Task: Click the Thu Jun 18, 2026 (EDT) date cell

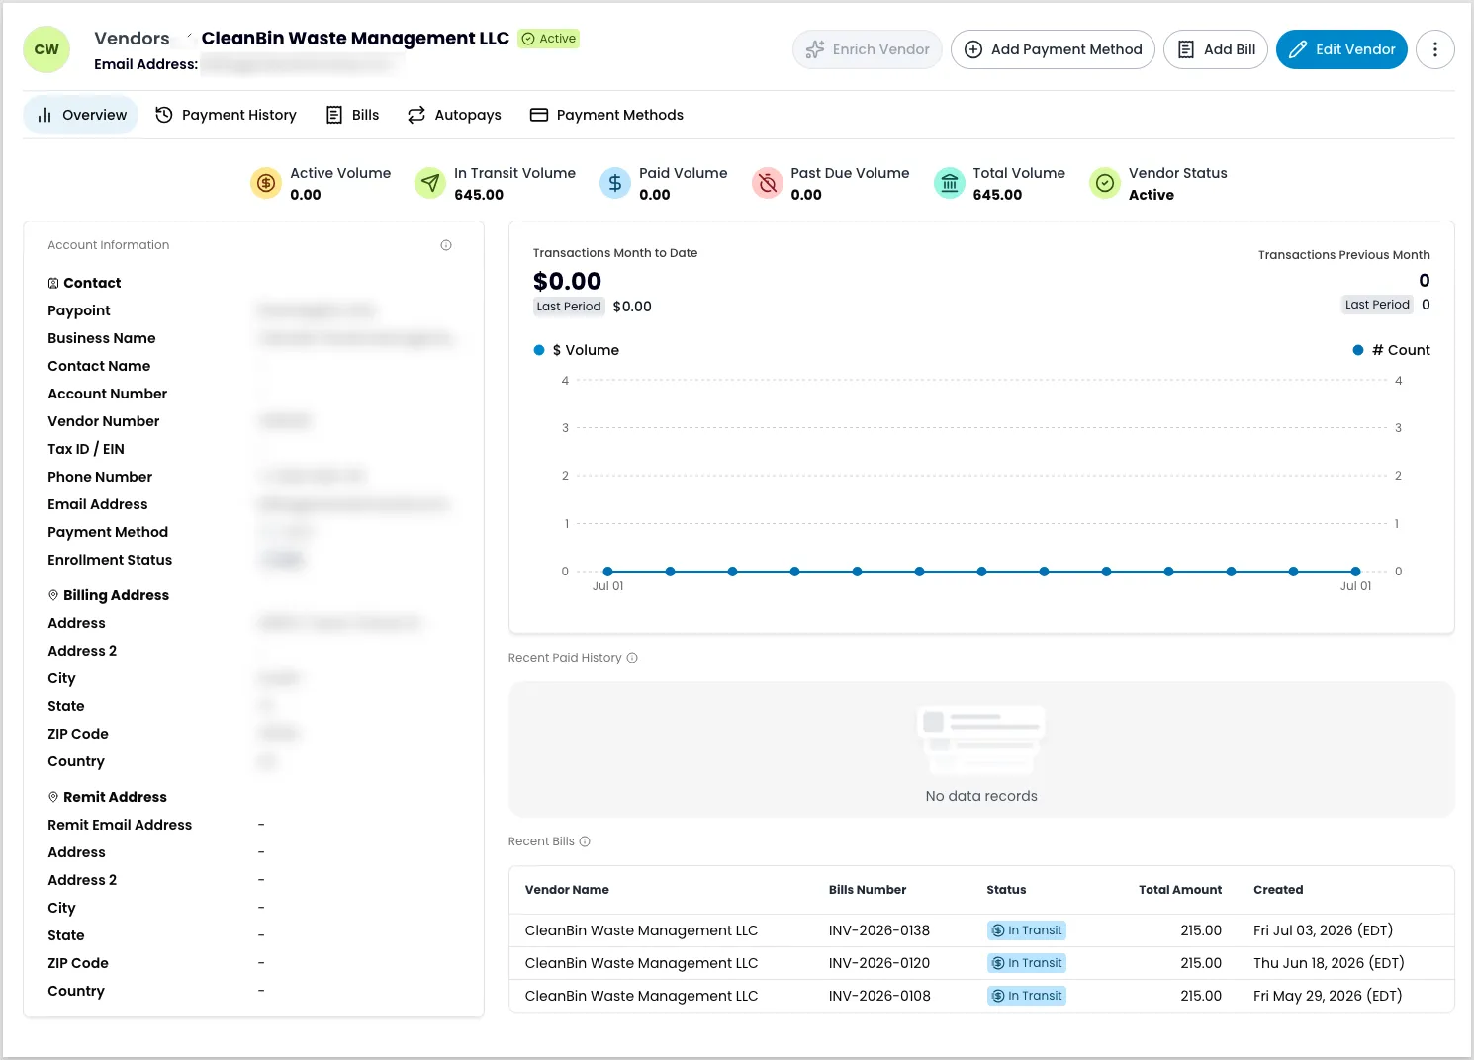Action: point(1329,963)
